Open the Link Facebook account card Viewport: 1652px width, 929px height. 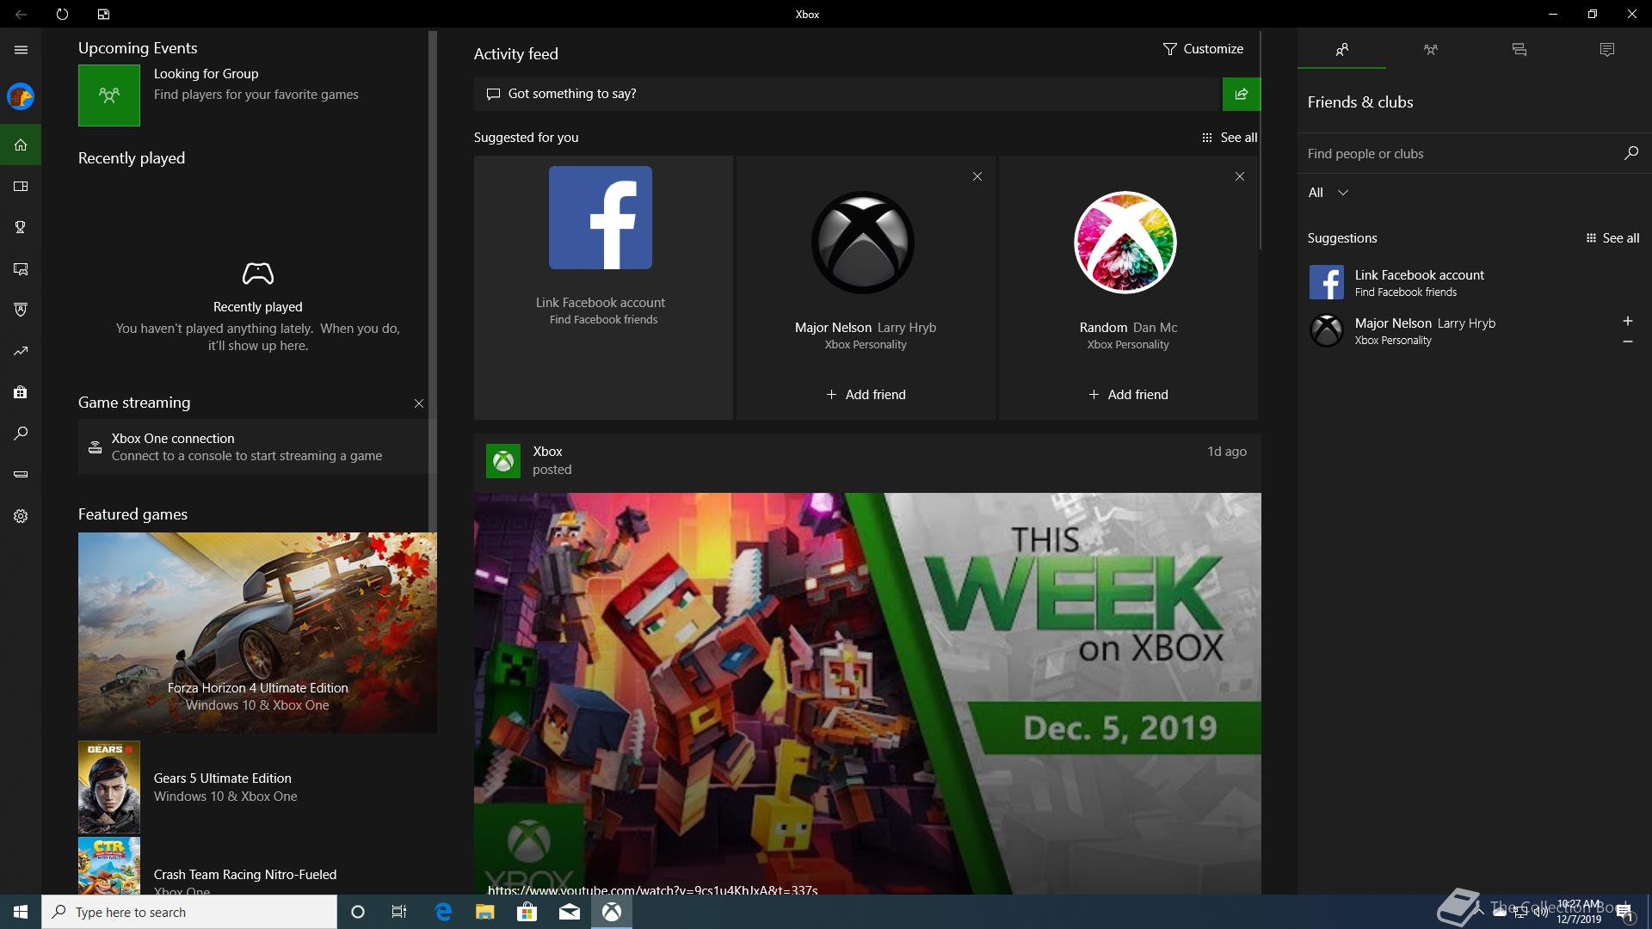(602, 287)
